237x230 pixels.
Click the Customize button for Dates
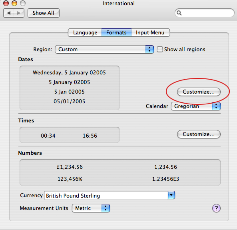199,92
